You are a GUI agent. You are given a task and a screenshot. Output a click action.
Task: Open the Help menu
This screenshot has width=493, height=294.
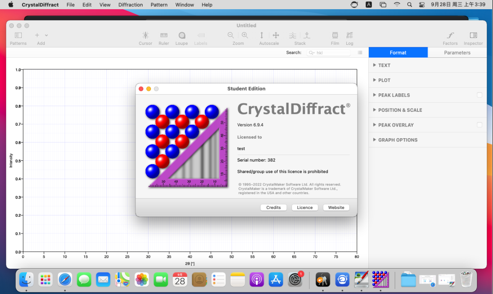click(x=207, y=5)
